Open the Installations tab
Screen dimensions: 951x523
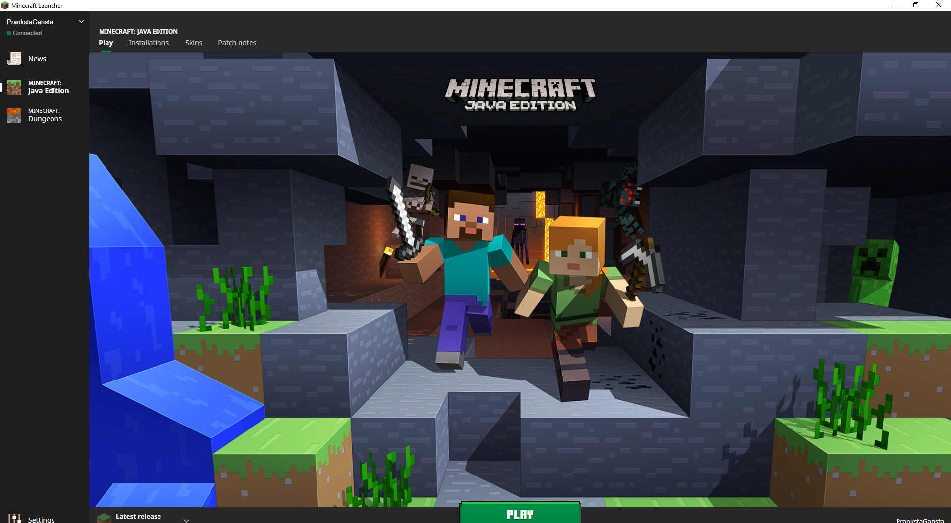(x=149, y=43)
